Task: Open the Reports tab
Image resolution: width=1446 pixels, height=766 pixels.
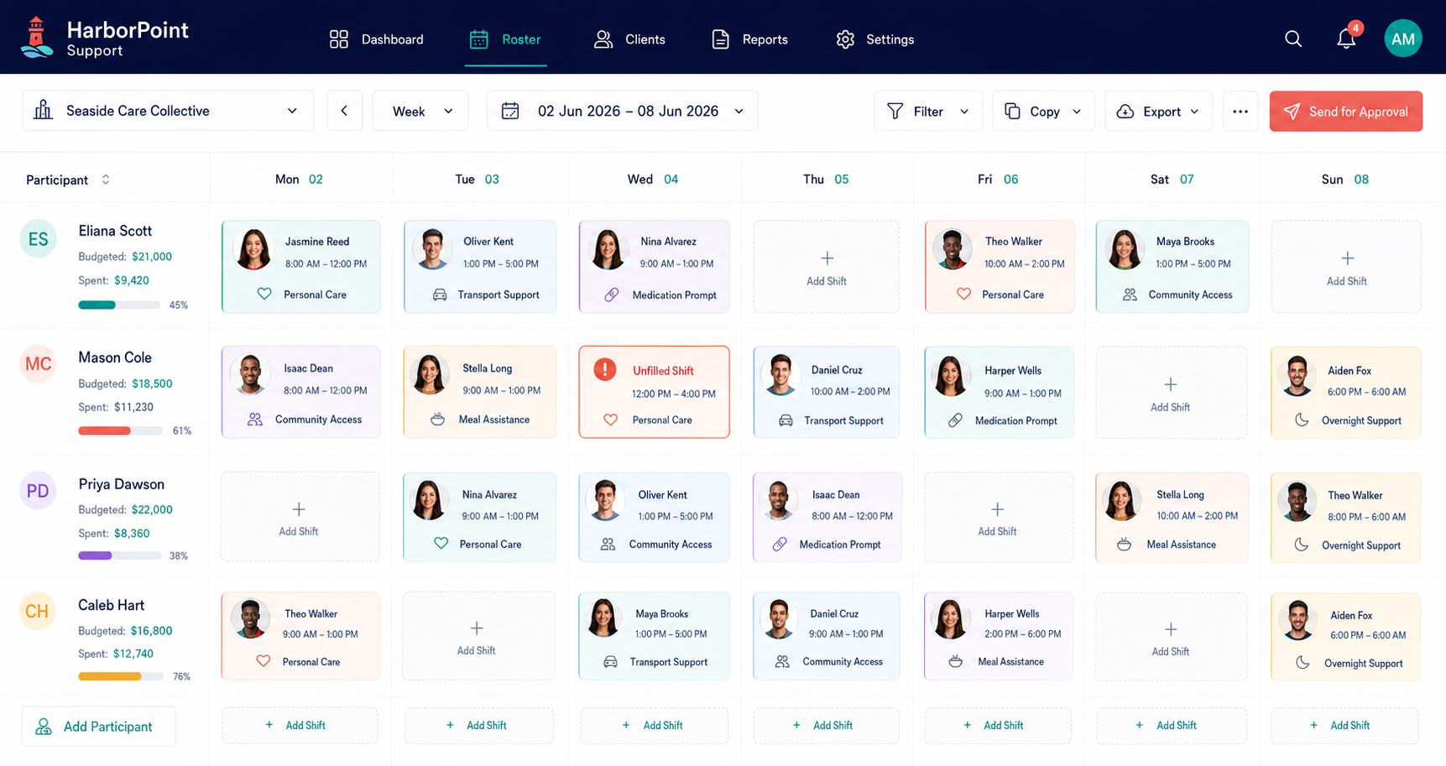Action: [749, 39]
